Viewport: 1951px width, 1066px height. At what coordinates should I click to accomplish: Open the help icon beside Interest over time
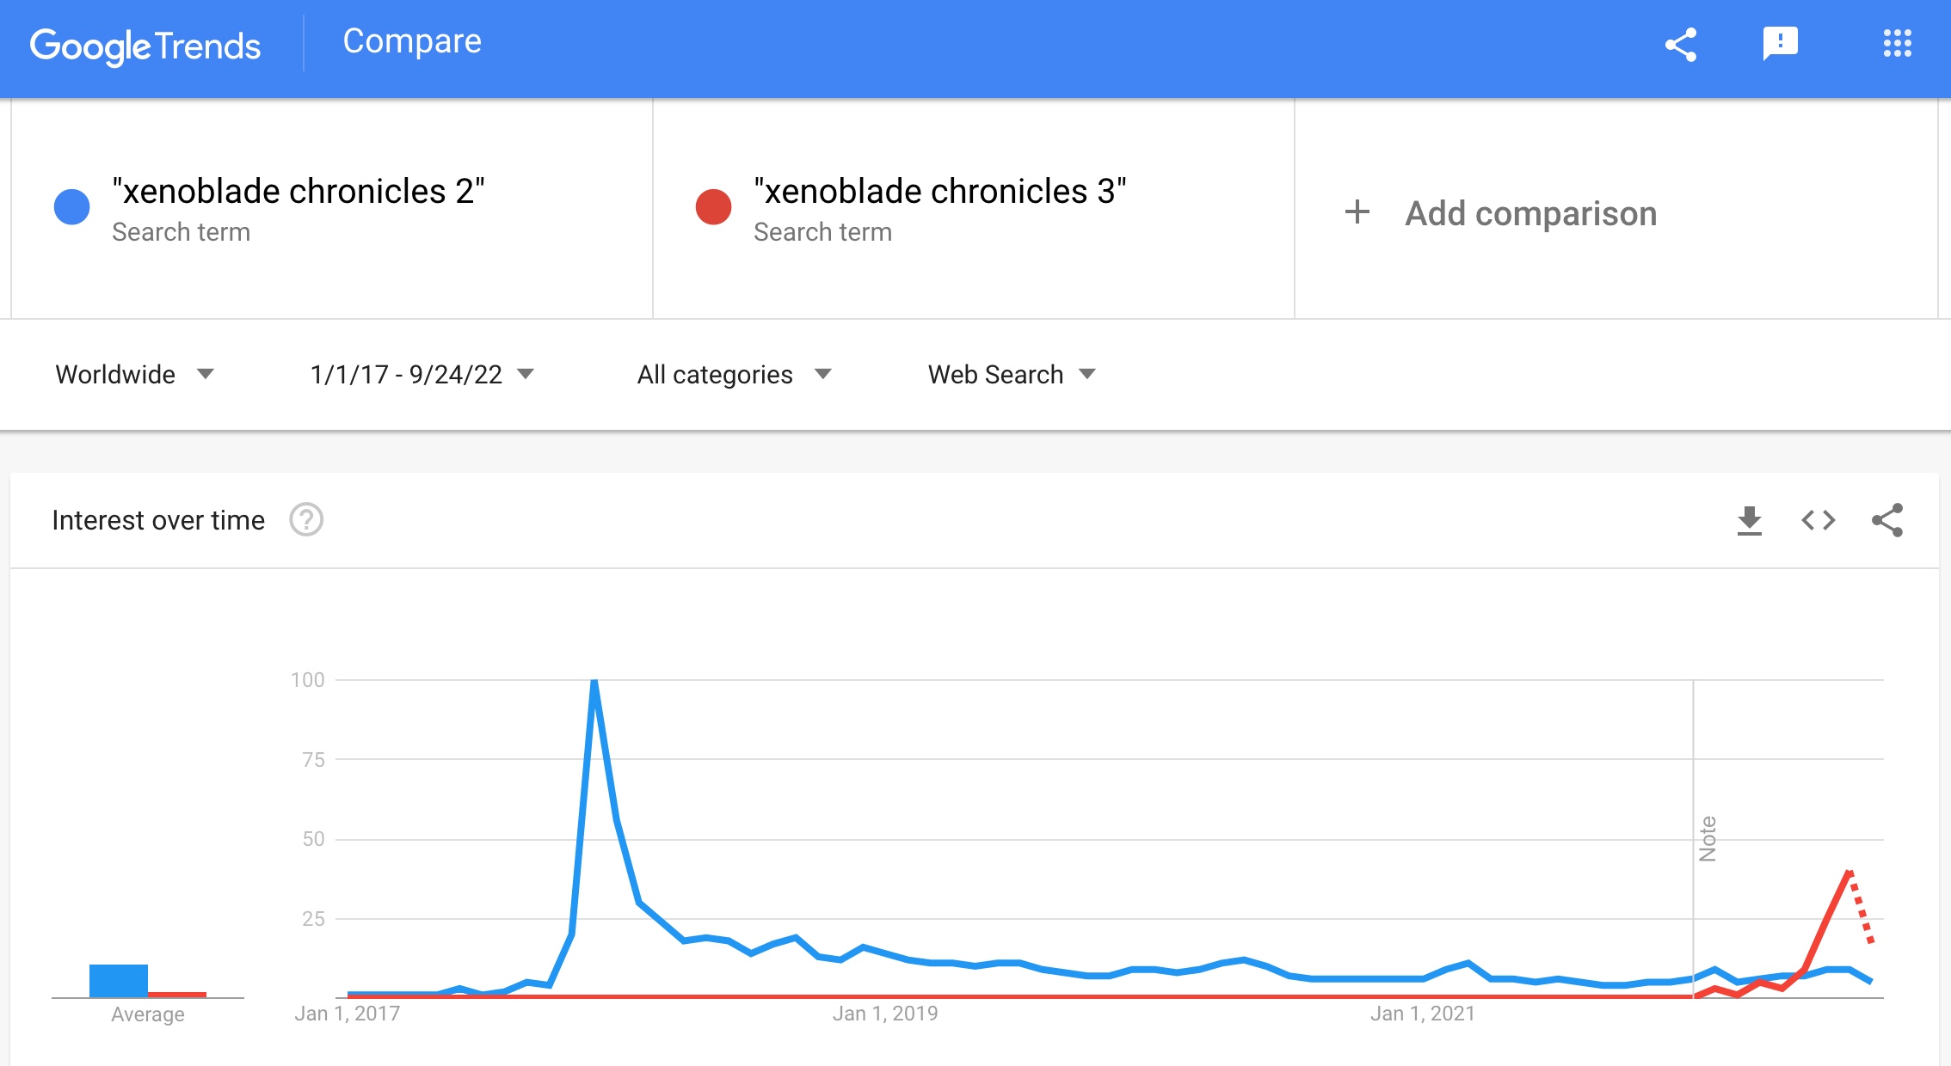[306, 519]
